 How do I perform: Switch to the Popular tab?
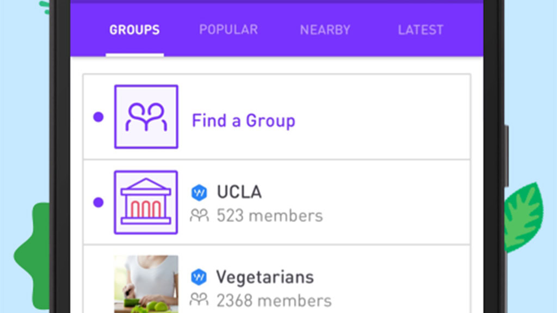pyautogui.click(x=228, y=30)
